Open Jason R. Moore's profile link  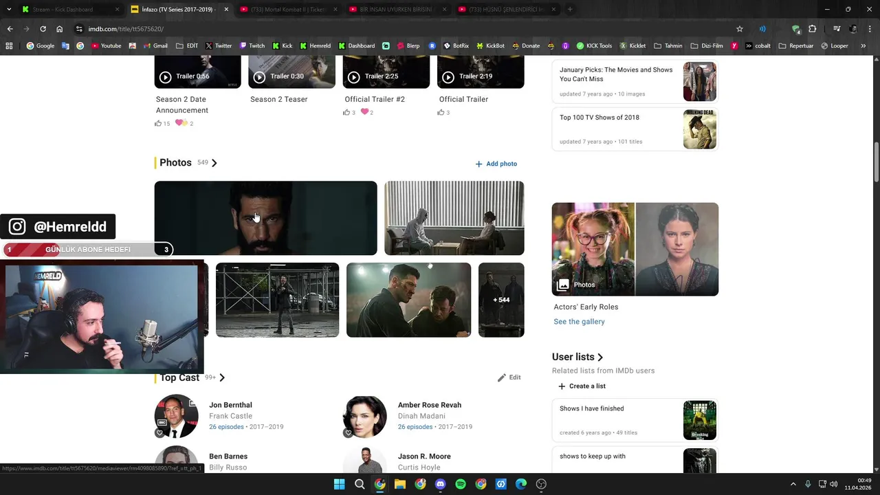coord(424,456)
